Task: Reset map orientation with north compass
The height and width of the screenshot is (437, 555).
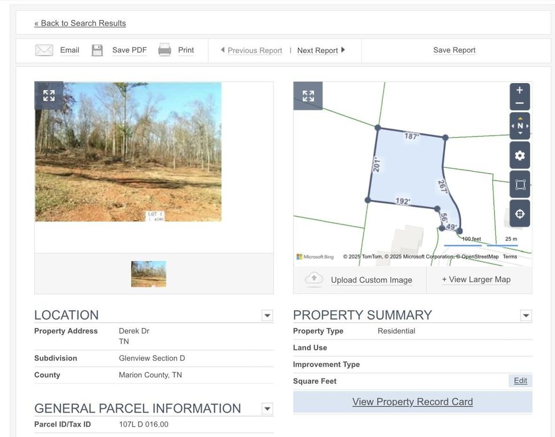Action: point(519,126)
